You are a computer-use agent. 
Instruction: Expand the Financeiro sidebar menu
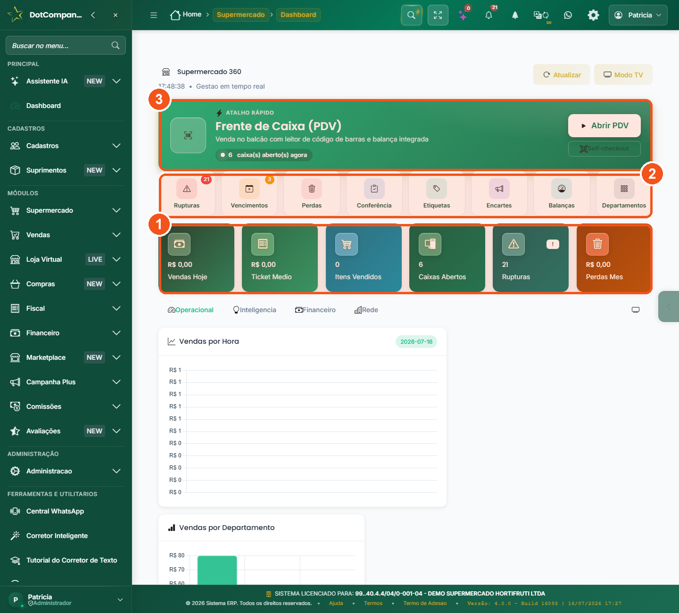[66, 333]
